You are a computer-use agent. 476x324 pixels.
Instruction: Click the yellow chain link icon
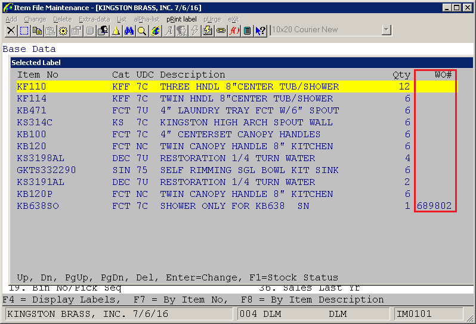221,30
